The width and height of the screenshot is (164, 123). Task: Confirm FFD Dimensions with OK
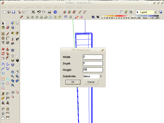(x=73, y=82)
